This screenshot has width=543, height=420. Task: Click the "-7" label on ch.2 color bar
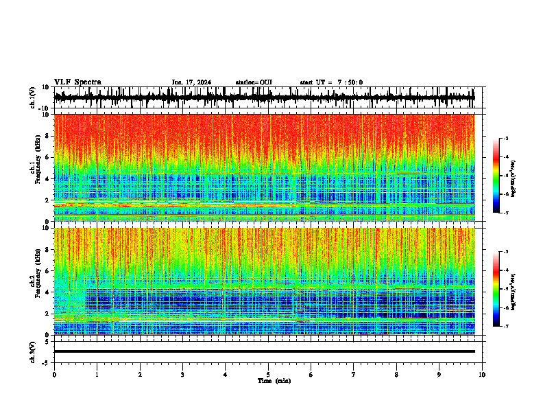pyautogui.click(x=505, y=327)
